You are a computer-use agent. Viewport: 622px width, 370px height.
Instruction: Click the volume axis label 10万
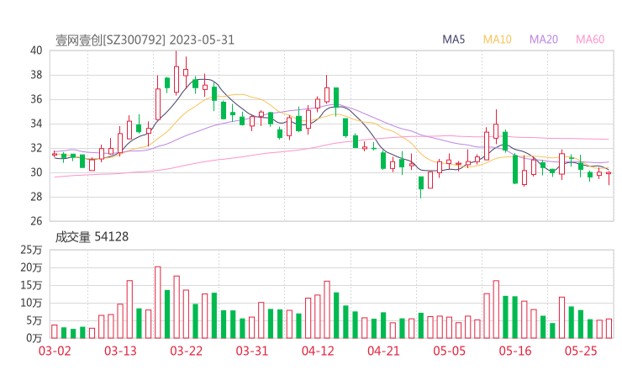click(x=31, y=303)
